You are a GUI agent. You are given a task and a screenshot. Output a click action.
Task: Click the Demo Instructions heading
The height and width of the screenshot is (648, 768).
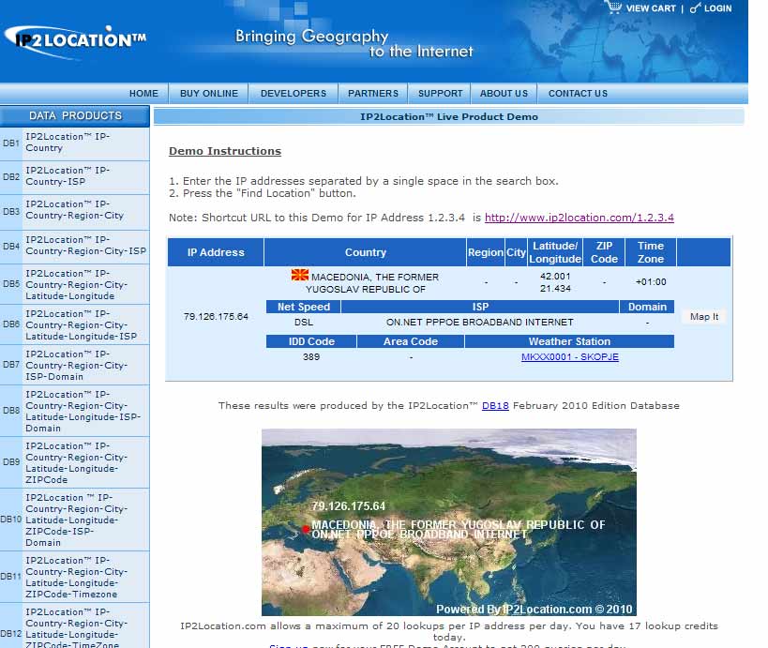[225, 151]
